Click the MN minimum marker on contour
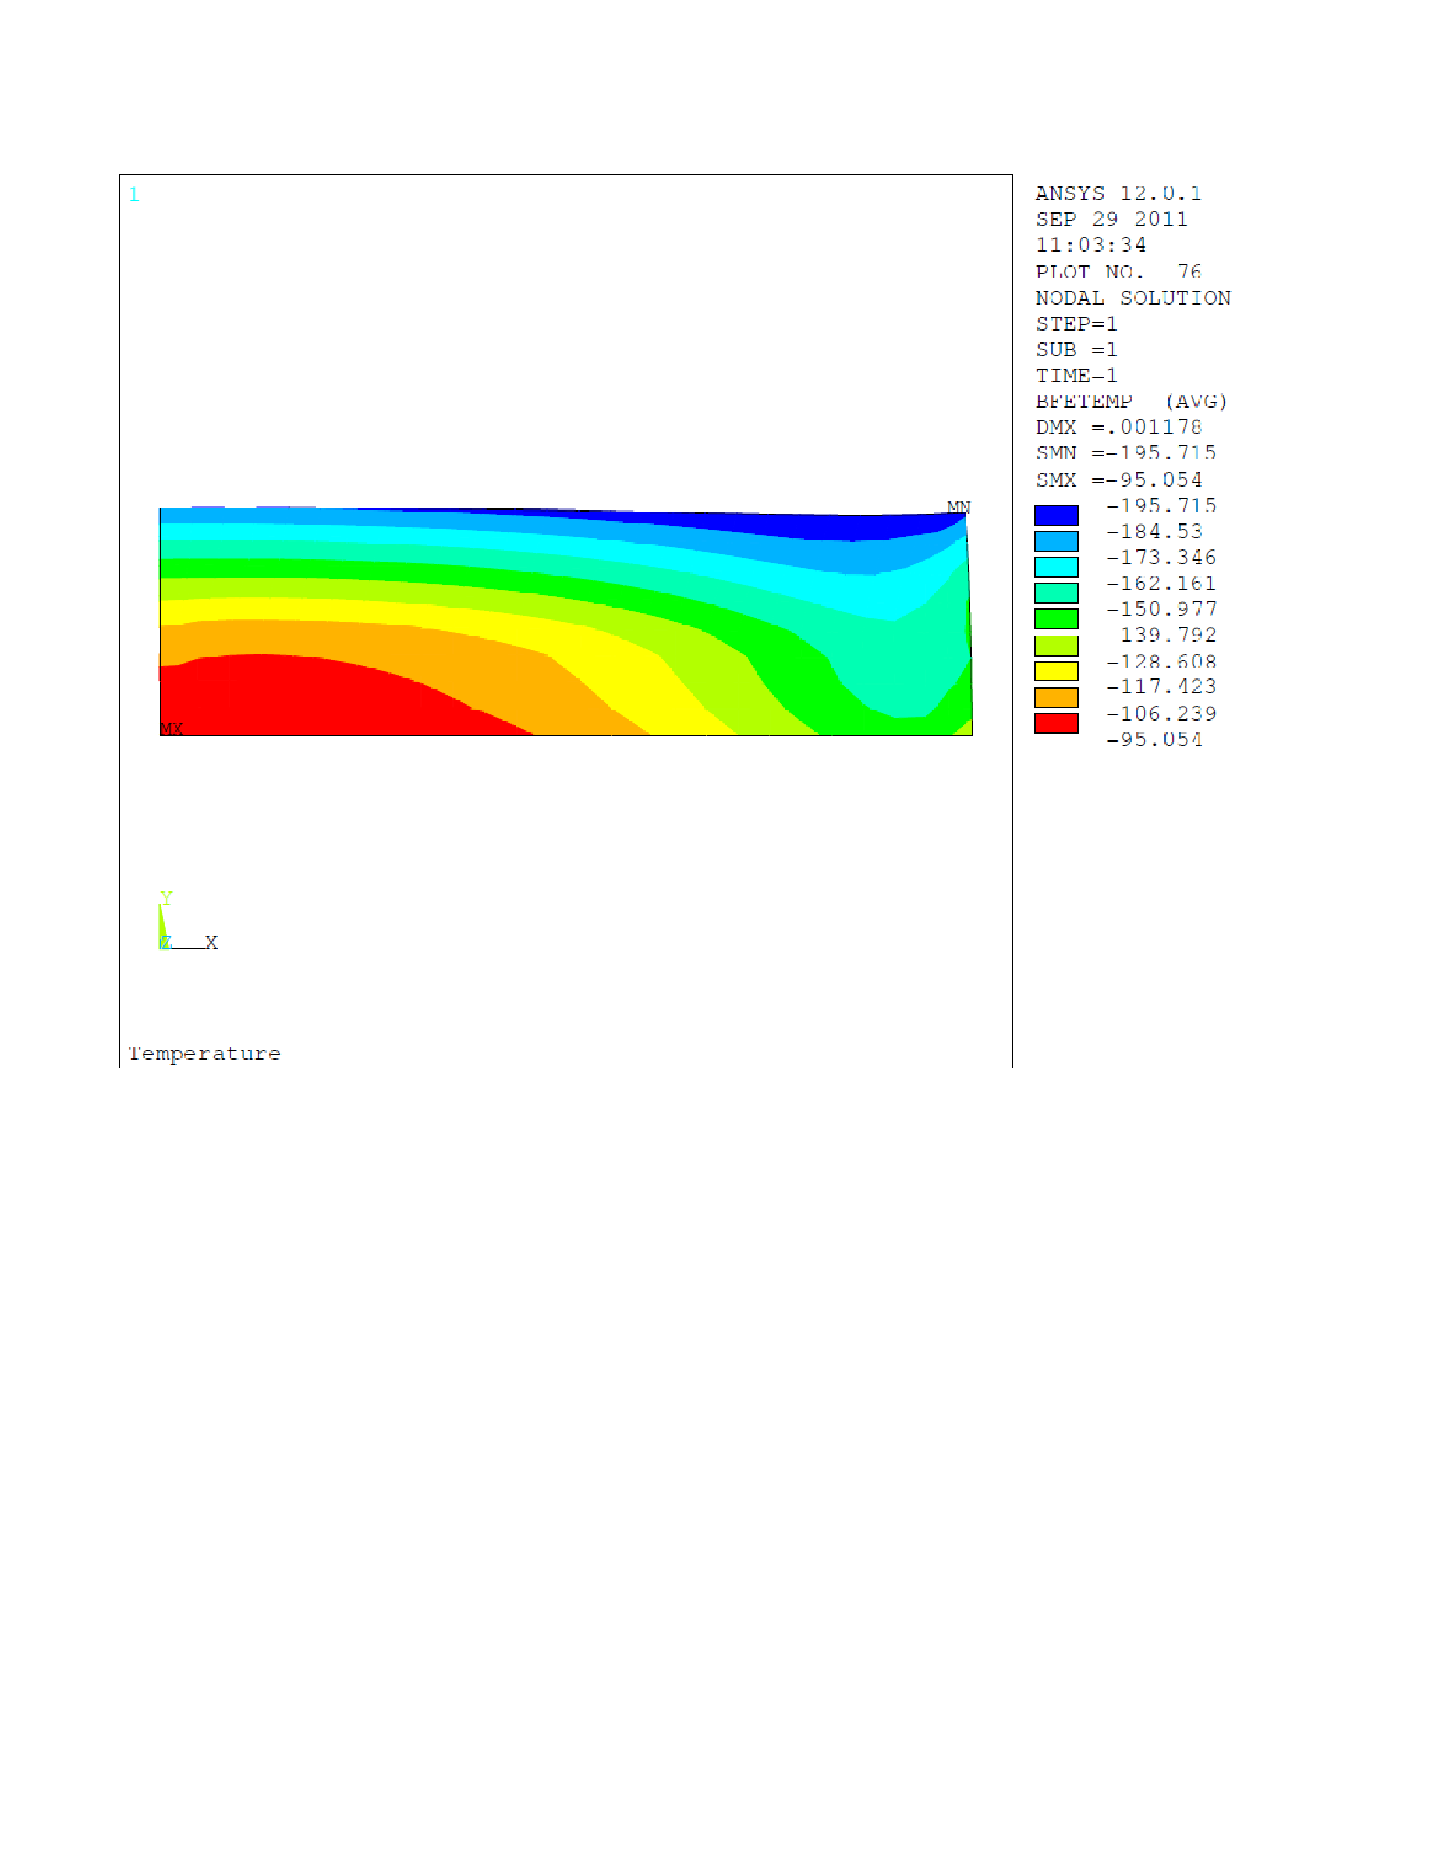The image size is (1432, 1853). tap(959, 508)
